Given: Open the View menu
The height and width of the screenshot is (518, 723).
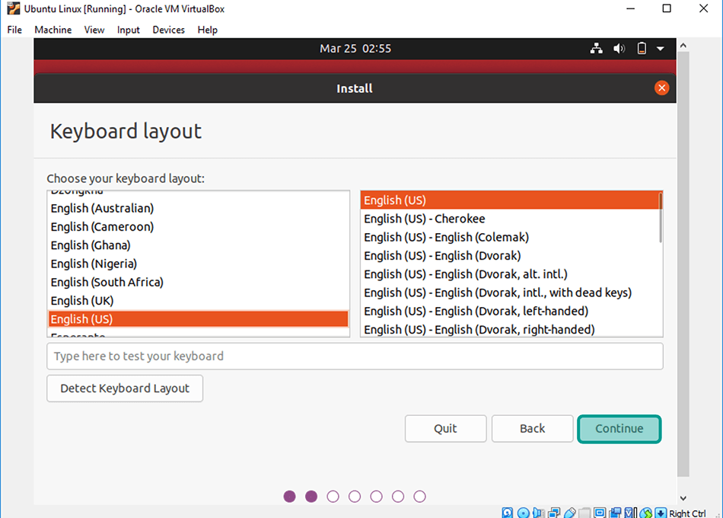Looking at the screenshot, I should tap(94, 30).
